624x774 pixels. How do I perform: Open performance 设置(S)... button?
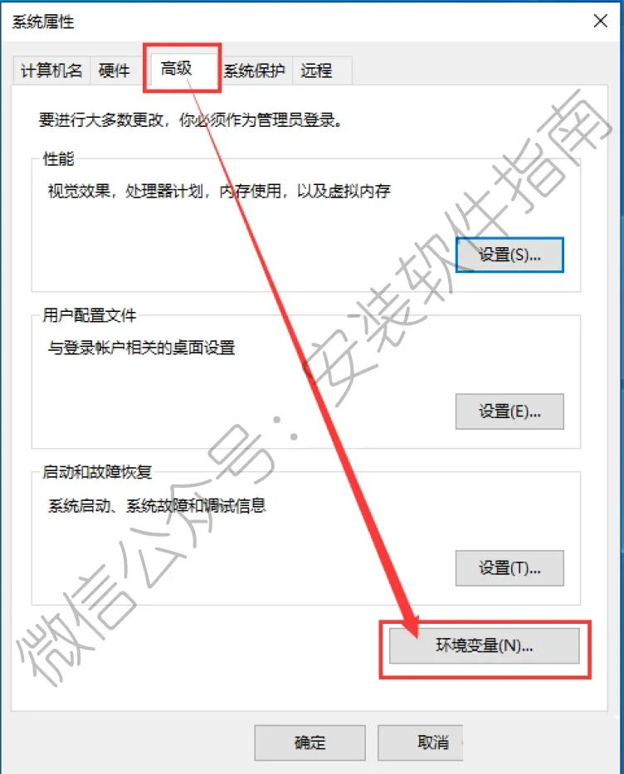click(x=509, y=255)
